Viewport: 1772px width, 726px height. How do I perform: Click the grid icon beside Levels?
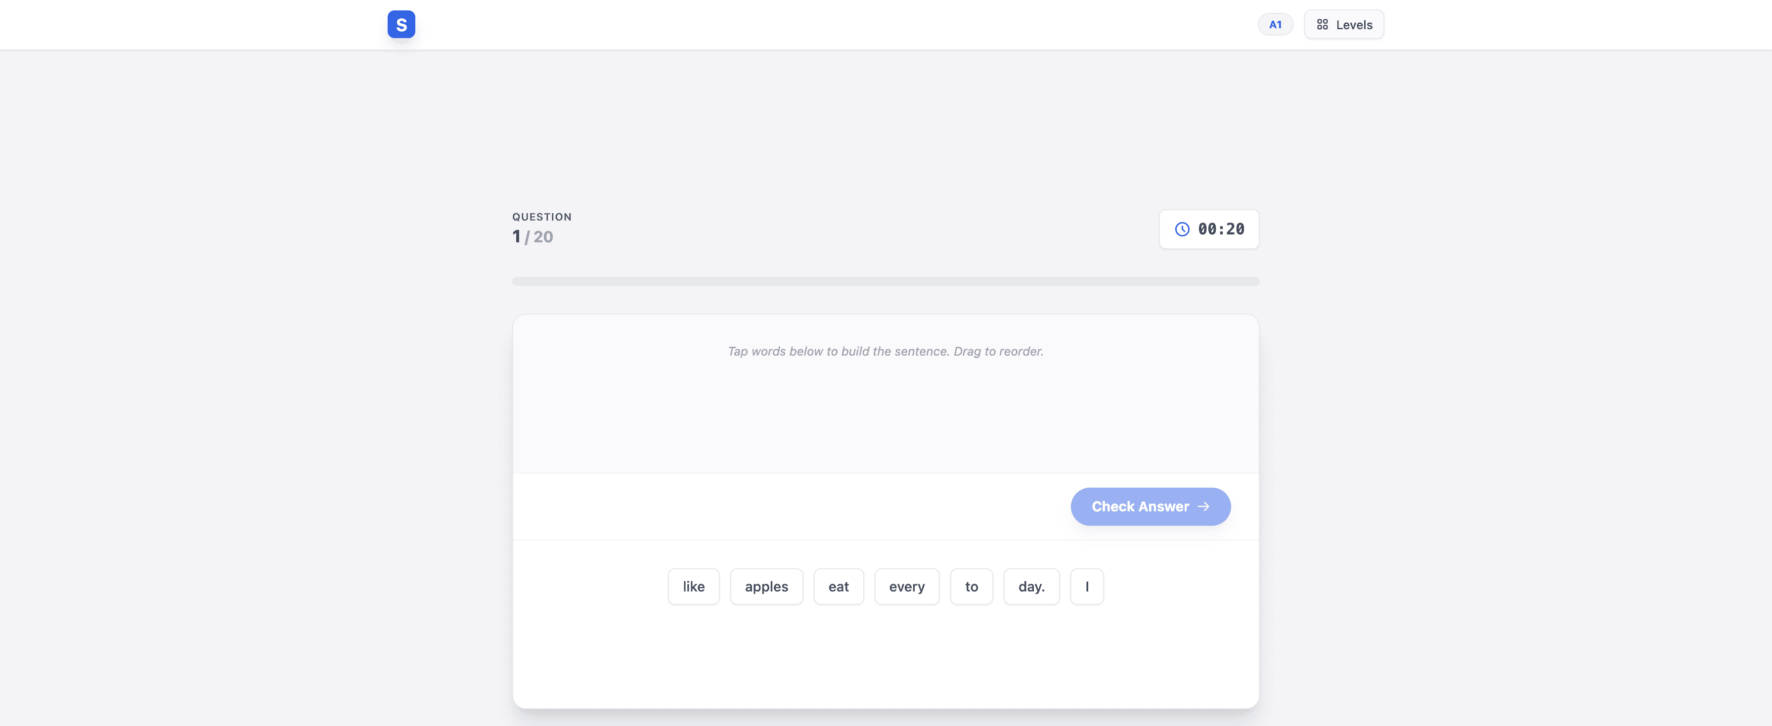click(1322, 25)
